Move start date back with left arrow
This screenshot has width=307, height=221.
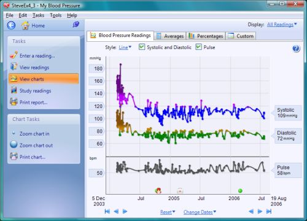click(x=116, y=211)
